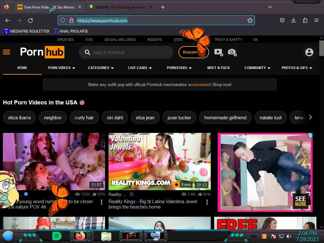
Task: Open tracking protection shield panel
Action: [x=63, y=20]
